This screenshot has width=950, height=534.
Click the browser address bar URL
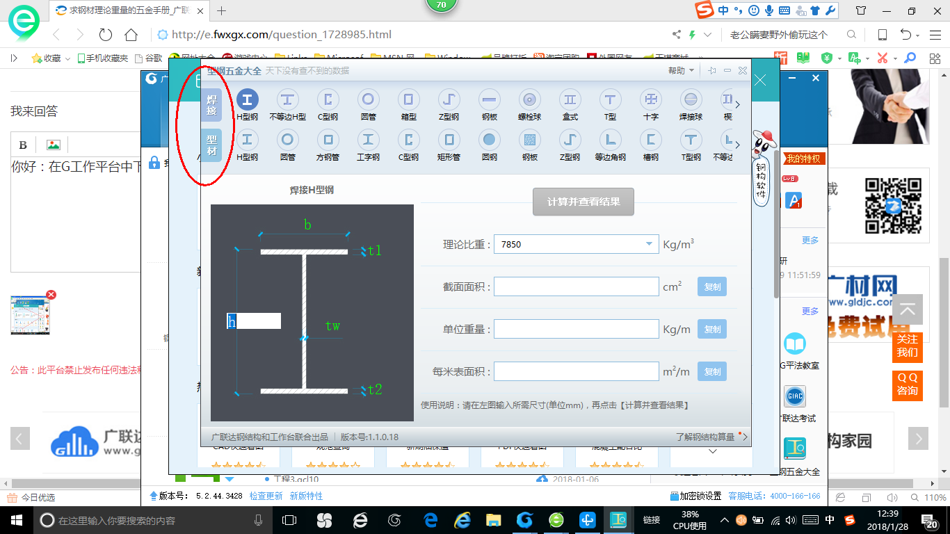282,35
